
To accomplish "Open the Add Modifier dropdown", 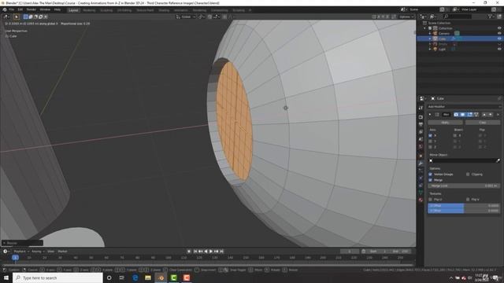I will [x=464, y=107].
